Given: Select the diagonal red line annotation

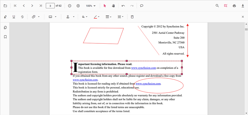Looking at the screenshot, I should tap(148, 41).
